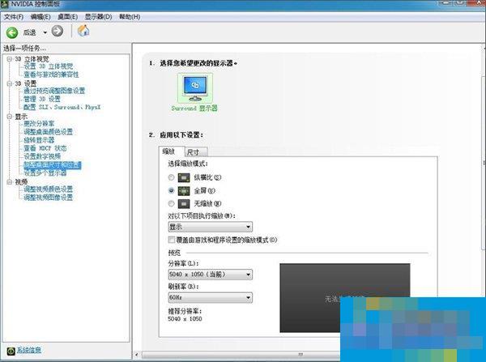Click the system information icon

click(x=11, y=351)
